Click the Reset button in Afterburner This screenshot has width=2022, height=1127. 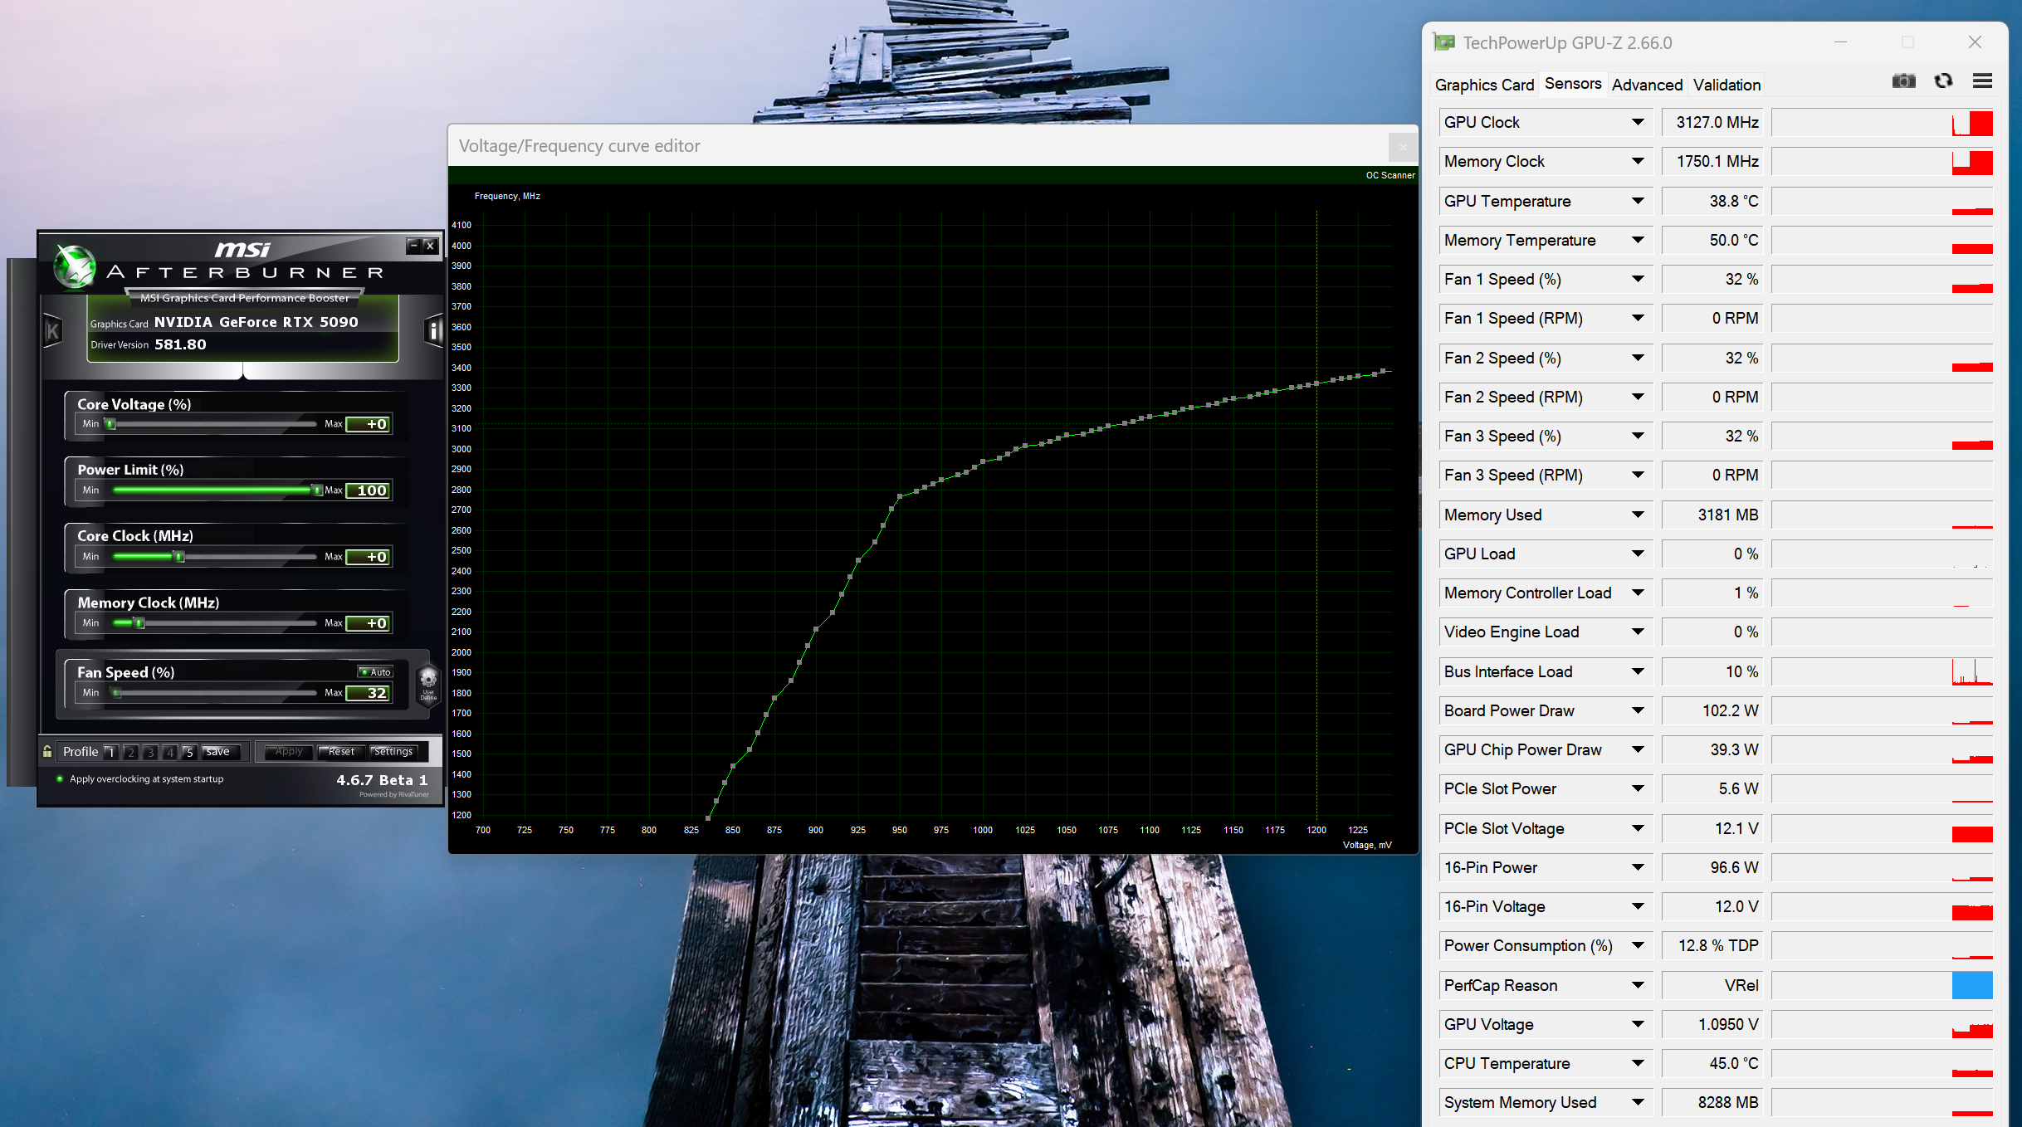pyautogui.click(x=341, y=752)
